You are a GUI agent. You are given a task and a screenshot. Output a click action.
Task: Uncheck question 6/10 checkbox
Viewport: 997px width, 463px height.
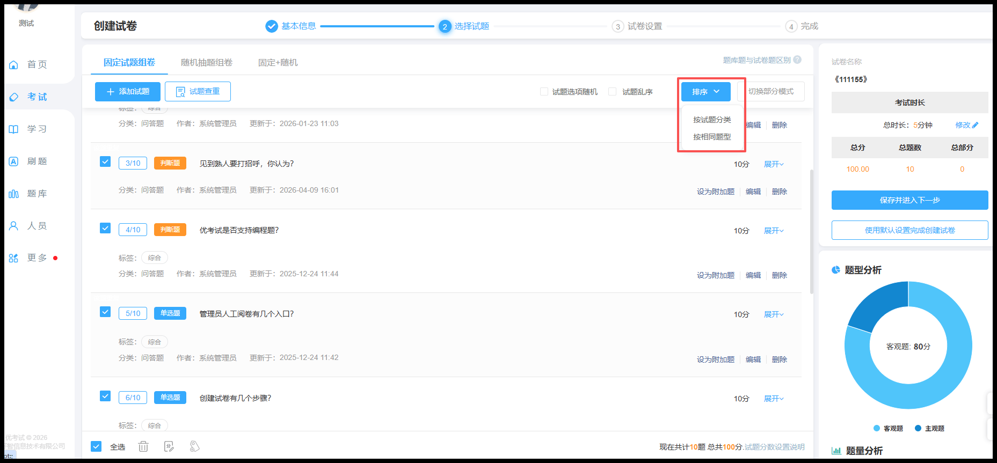[105, 396]
